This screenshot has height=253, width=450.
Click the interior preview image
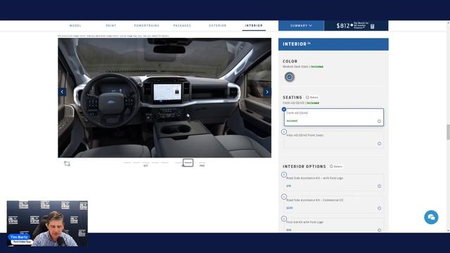(x=165, y=98)
